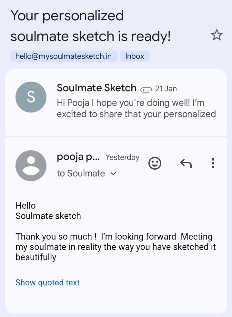Expand the collapsed Soulmate Sketch message preview
Screen dimensions: 232x317
(x=136, y=109)
